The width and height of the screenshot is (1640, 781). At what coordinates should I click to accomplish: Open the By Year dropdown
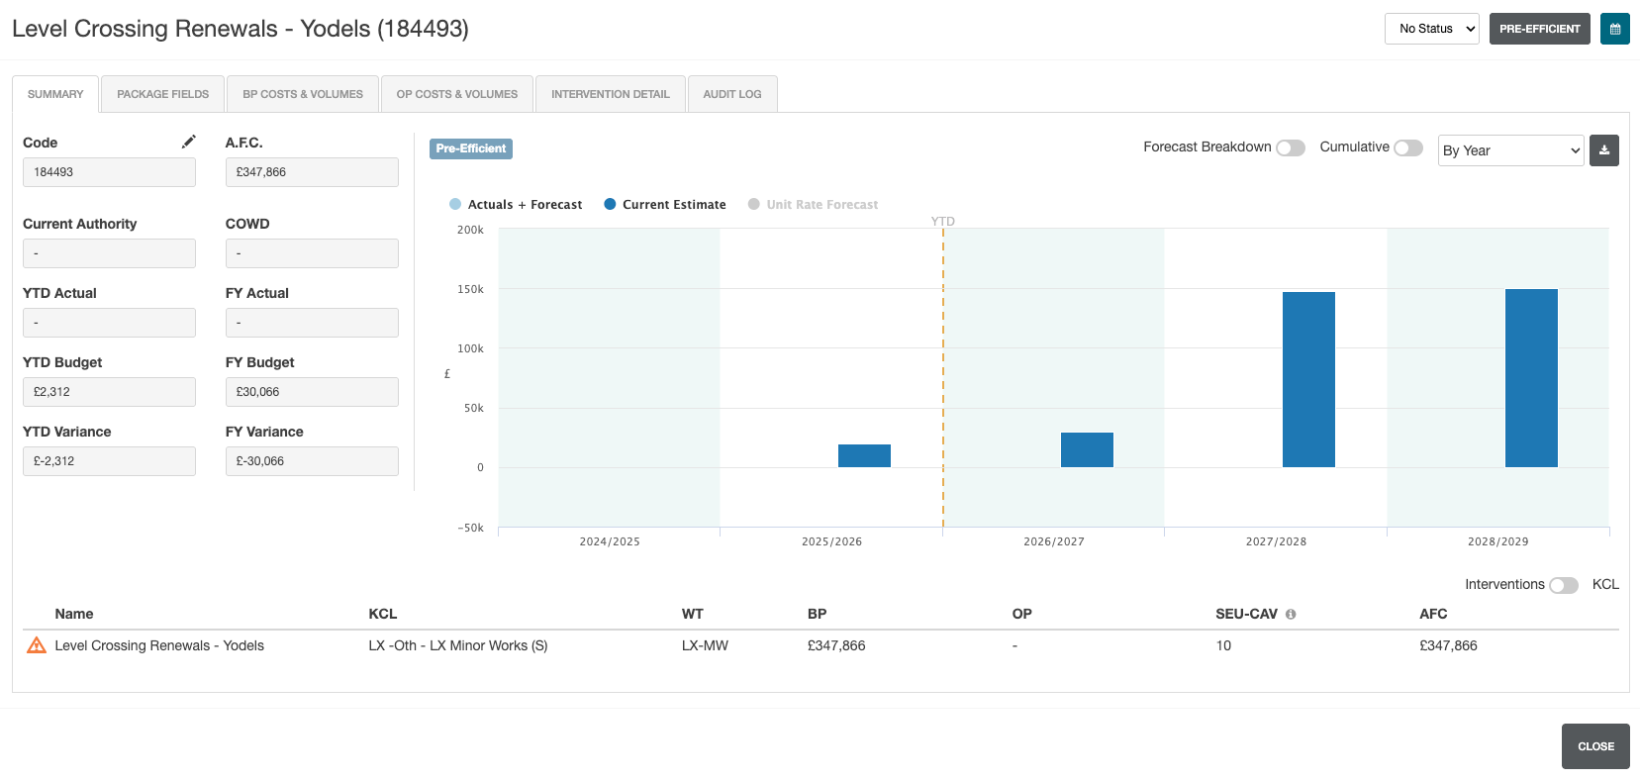coord(1510,150)
